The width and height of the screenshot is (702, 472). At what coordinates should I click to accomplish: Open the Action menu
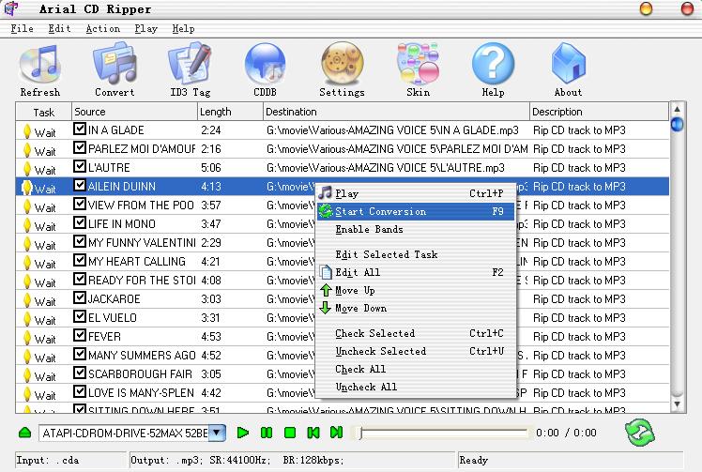[x=103, y=29]
